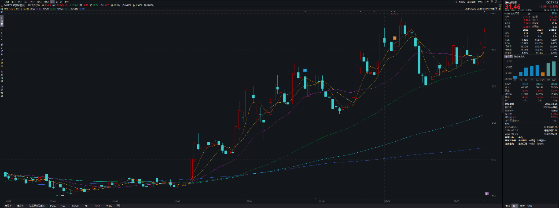Expand the top toolbar chevron arrow

500,2
